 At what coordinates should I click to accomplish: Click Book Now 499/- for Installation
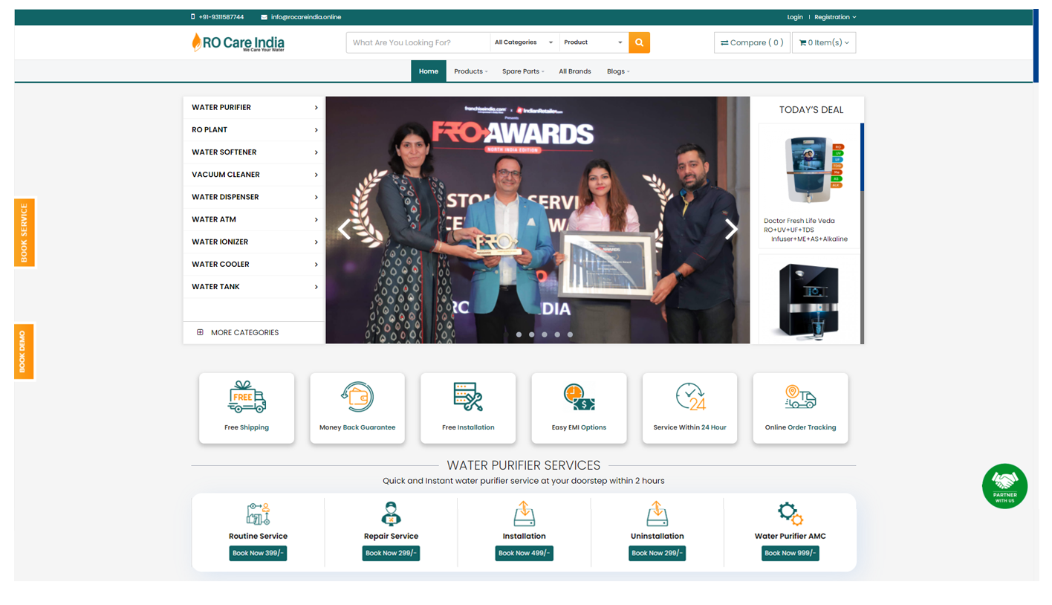point(524,553)
